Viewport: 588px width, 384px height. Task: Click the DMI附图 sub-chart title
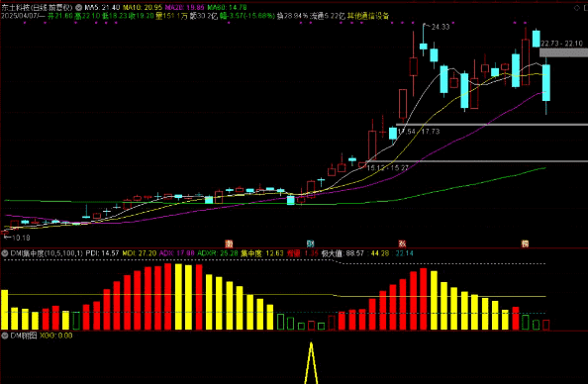[23, 336]
